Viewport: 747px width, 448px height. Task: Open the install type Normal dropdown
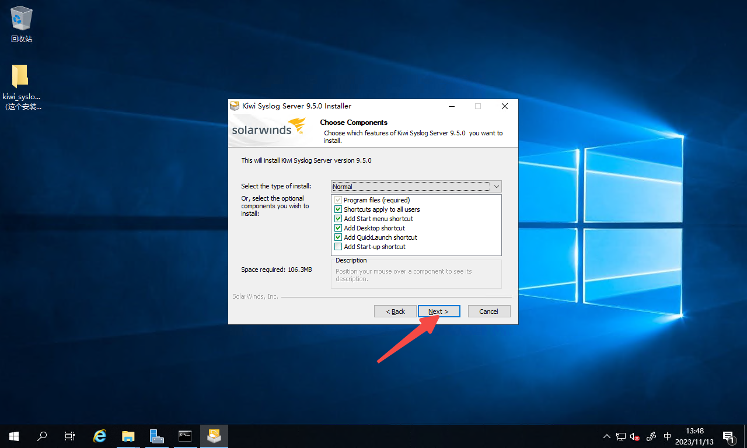click(416, 187)
